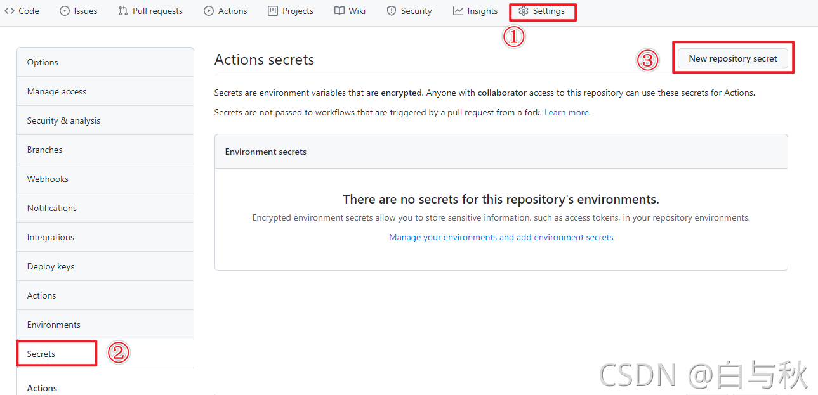
Task: Open the Learn more link
Action: 567,112
